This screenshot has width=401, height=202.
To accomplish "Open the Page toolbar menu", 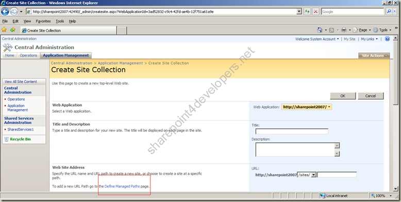I will point(362,30).
